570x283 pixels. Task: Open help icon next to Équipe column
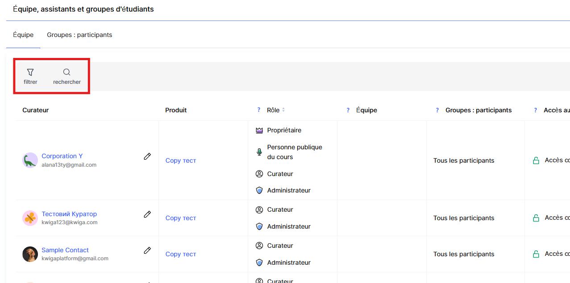point(348,110)
